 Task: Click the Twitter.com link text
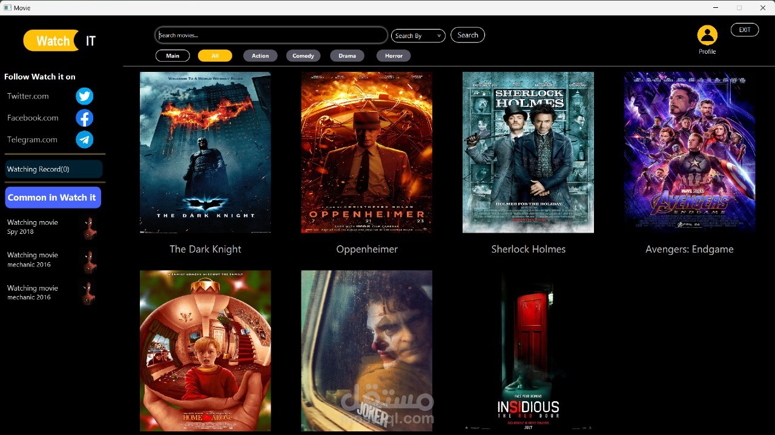pos(28,96)
